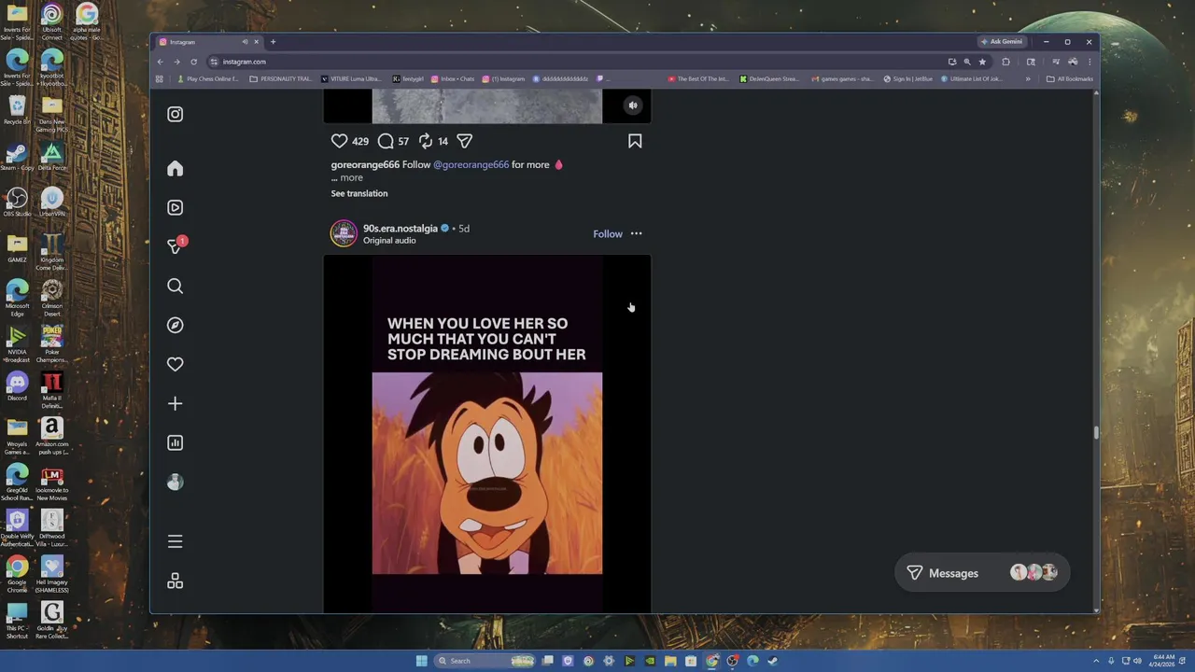Open options menu for 90s.era.nostalgia post
This screenshot has width=1195, height=672.
click(636, 233)
